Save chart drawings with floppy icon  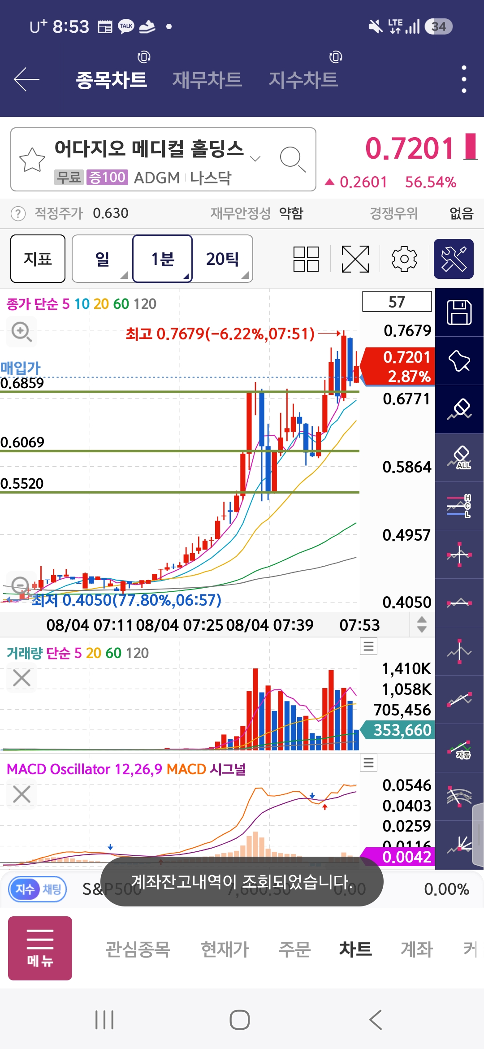coord(459,312)
